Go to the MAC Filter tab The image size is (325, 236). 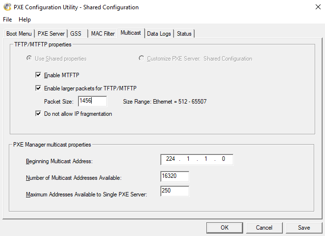[x=103, y=34]
